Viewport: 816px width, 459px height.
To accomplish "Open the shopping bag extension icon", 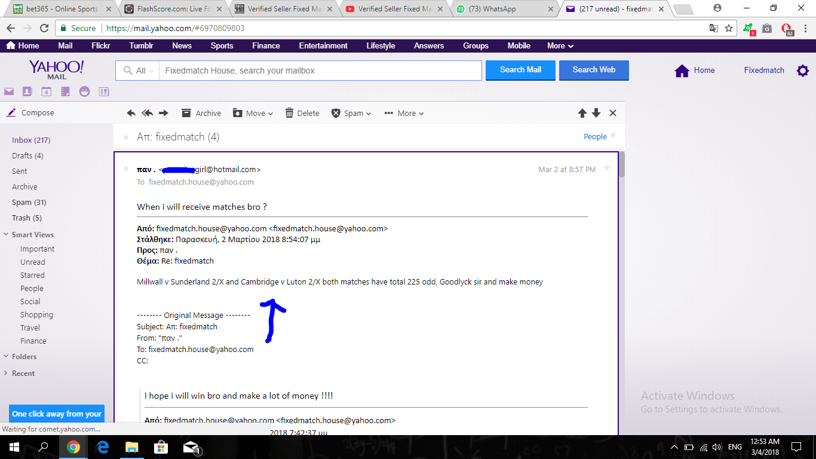I will pos(768,28).
